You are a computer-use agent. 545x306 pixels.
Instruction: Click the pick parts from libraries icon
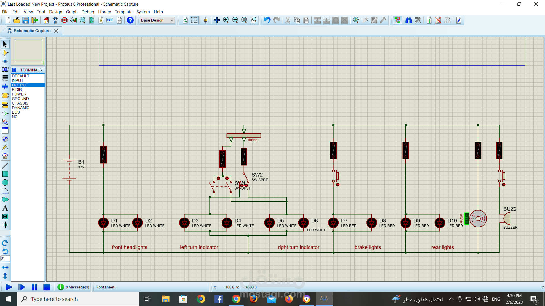[356, 20]
